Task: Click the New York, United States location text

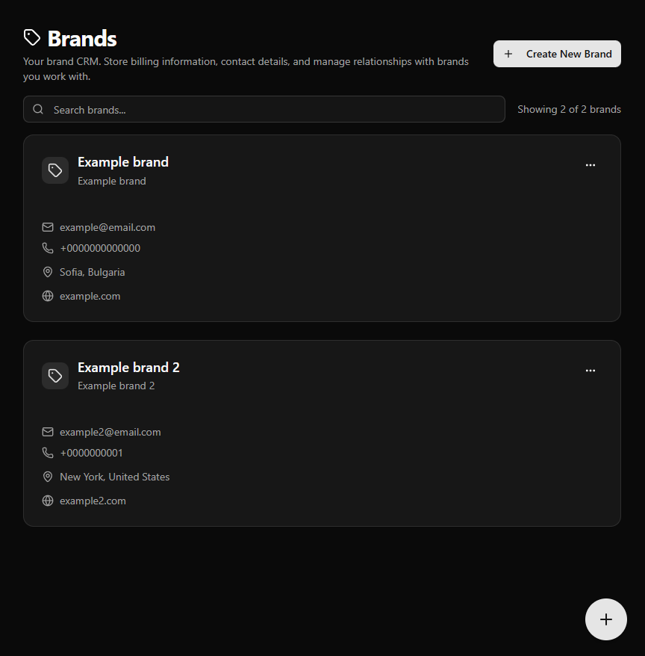Action: coord(114,477)
